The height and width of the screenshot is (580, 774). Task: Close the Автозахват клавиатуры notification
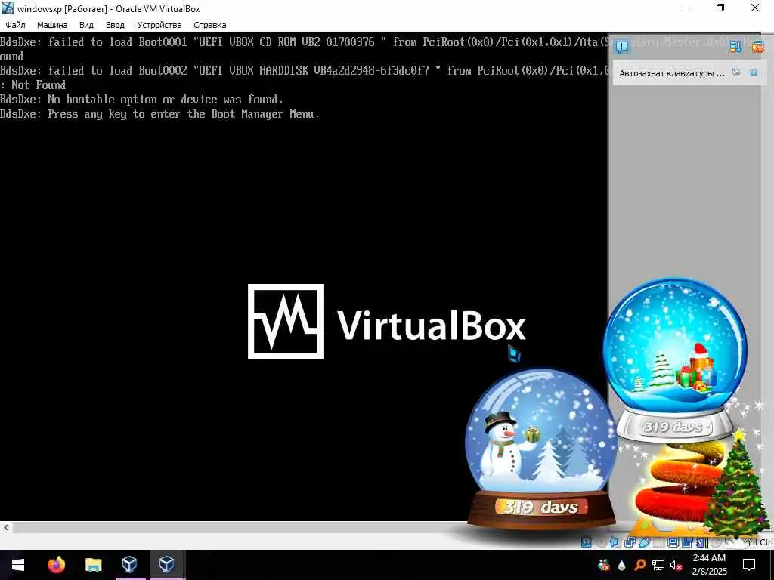coord(754,72)
